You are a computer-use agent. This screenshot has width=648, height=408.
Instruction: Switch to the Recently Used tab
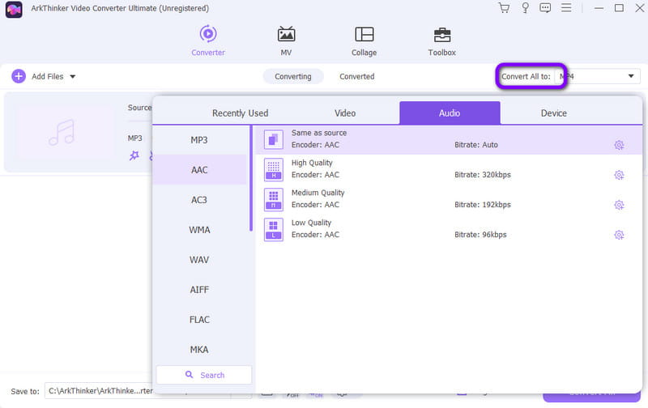tap(240, 113)
